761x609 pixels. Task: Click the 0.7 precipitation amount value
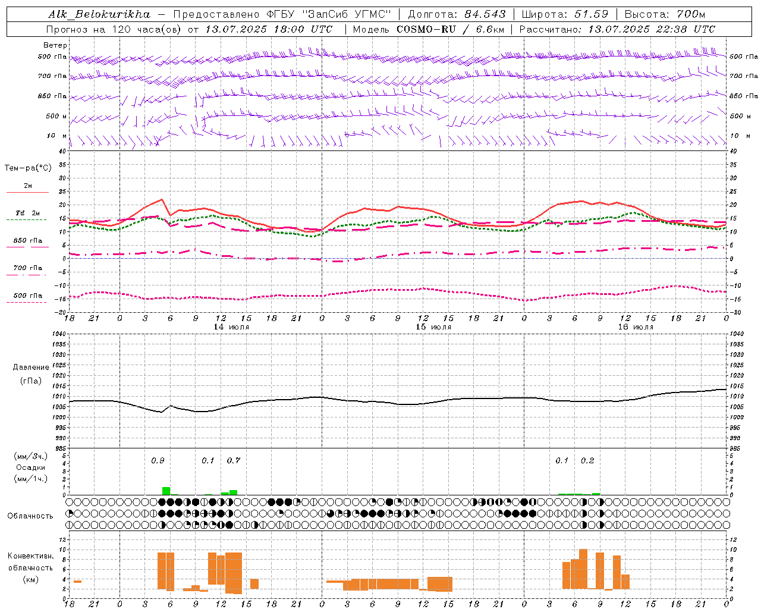(x=234, y=461)
